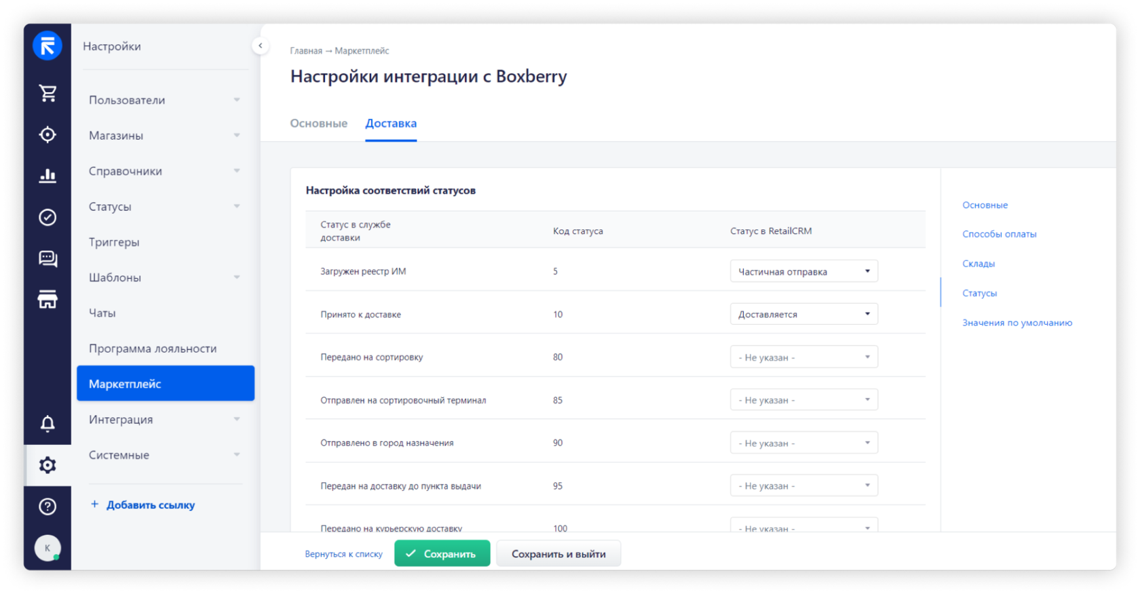Click Главная breadcrumb link
The image size is (1140, 594).
coord(306,51)
